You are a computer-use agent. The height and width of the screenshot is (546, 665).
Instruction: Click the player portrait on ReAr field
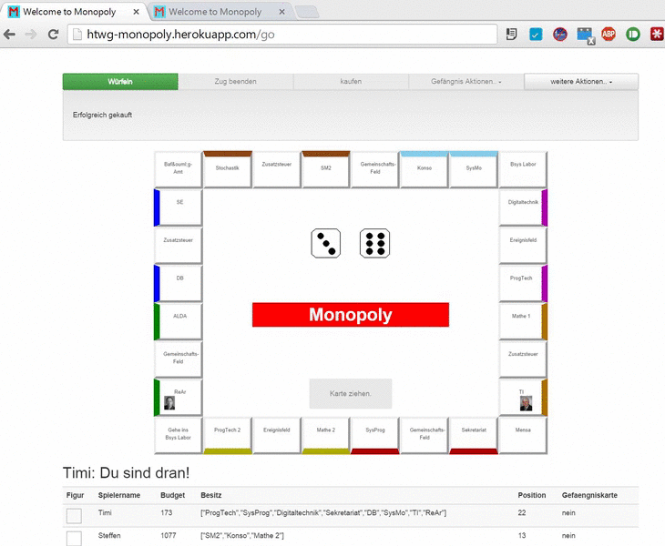click(x=169, y=403)
